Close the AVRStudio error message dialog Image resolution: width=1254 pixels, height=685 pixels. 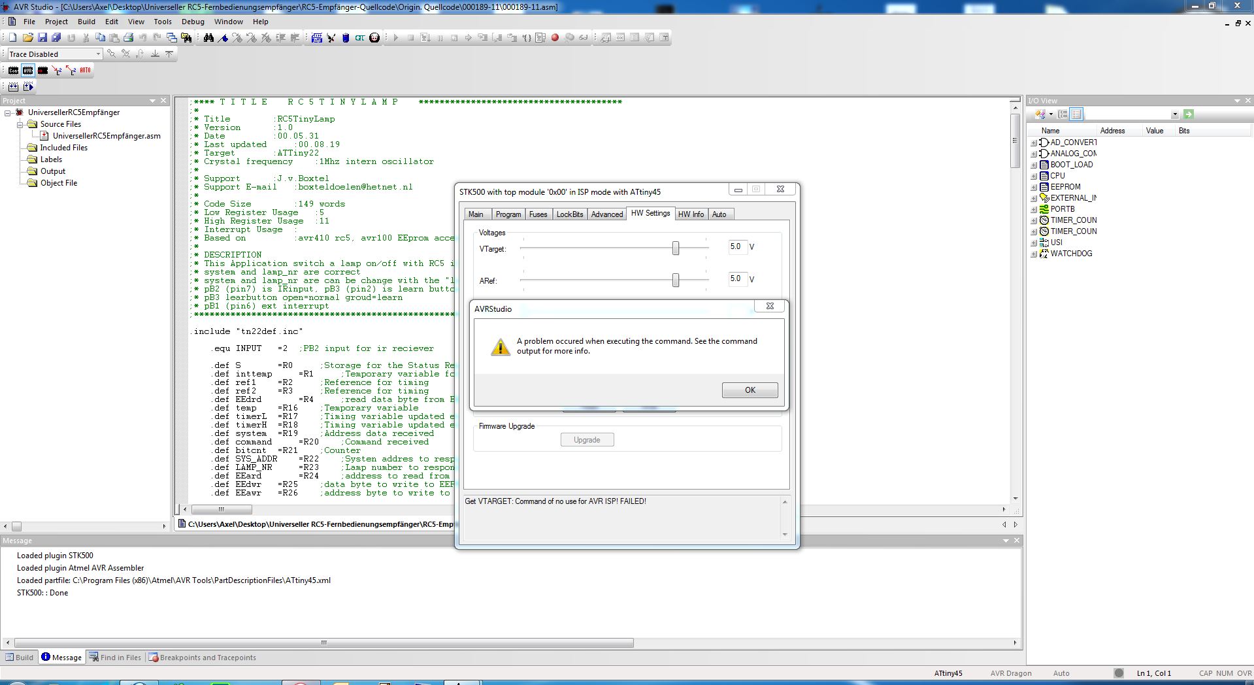770,306
